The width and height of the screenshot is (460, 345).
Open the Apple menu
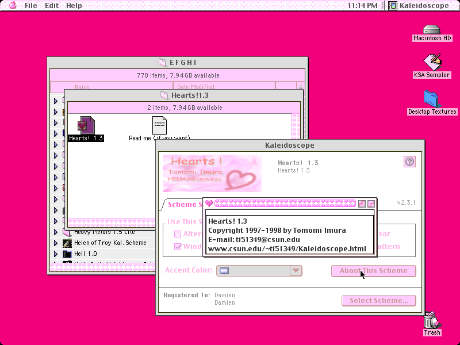[13, 5]
